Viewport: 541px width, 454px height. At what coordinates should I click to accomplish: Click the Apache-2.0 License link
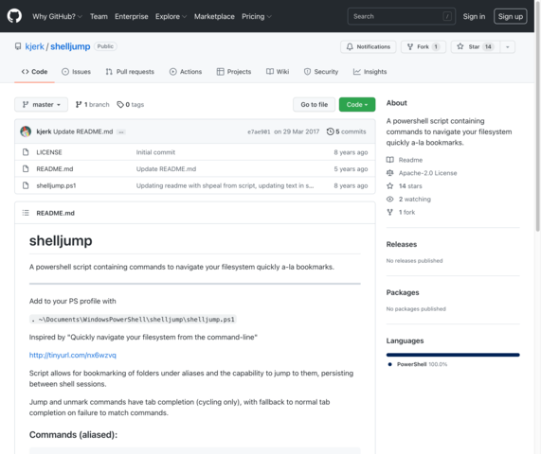point(428,173)
